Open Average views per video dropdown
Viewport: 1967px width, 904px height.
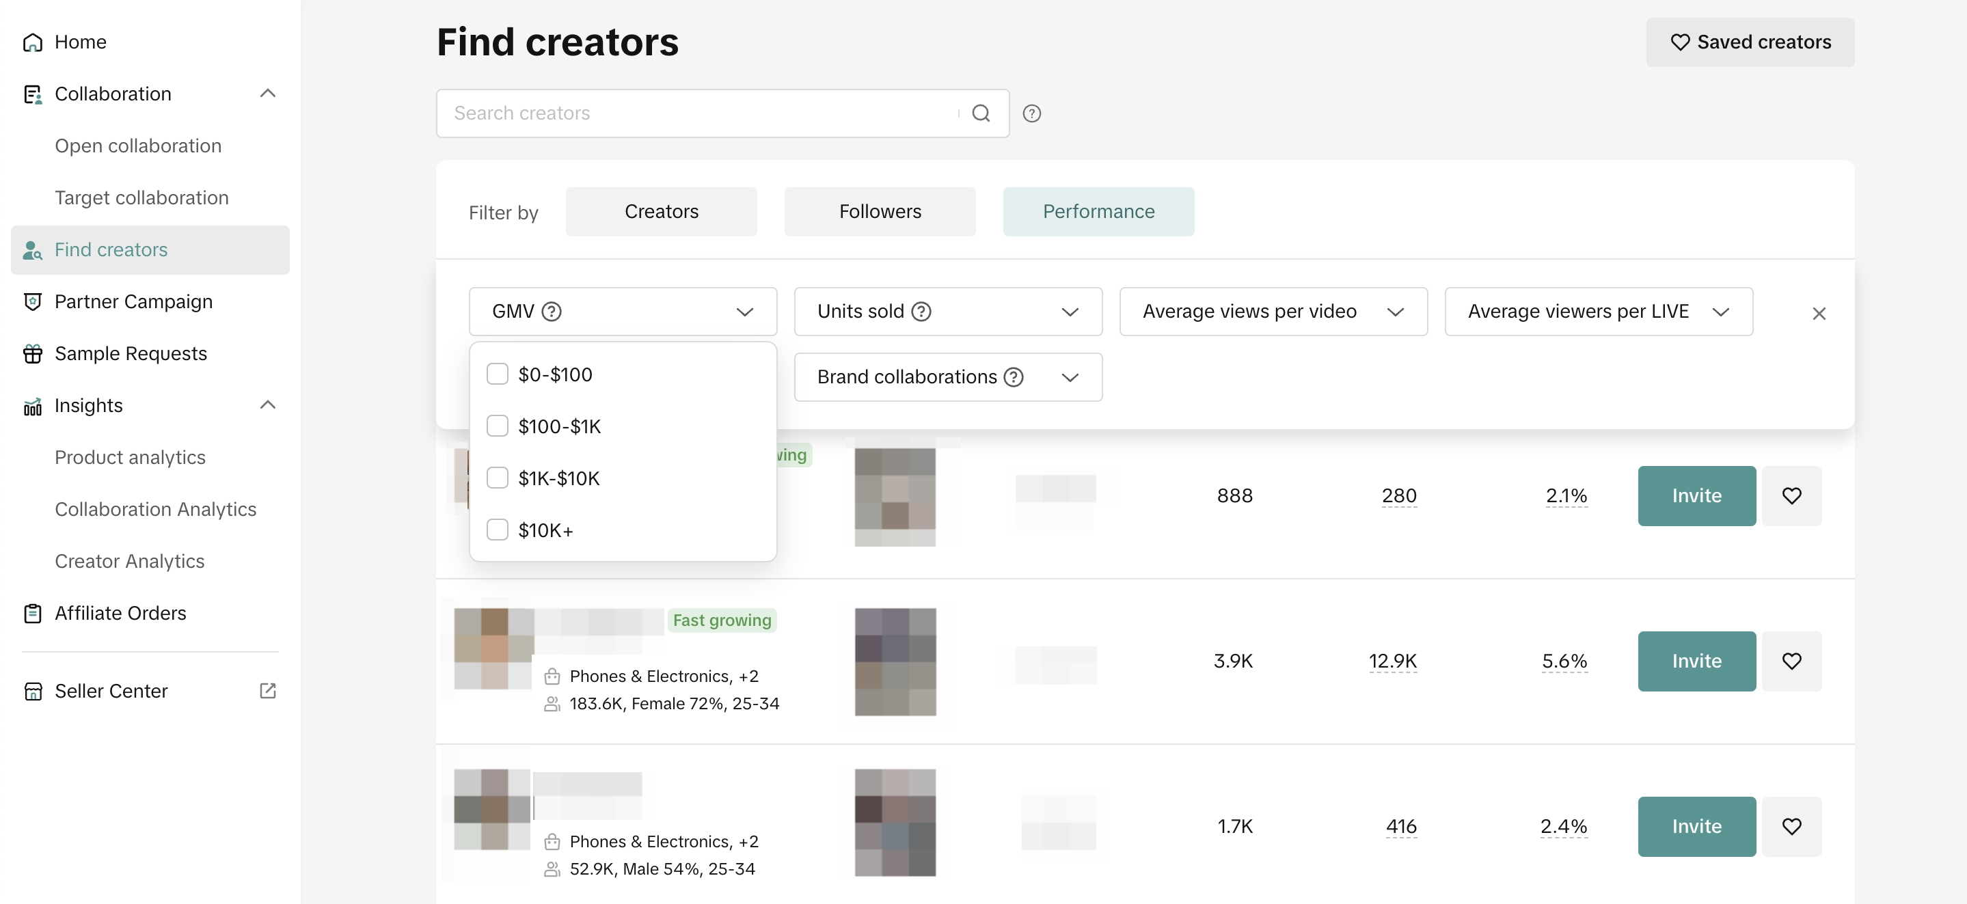point(1273,312)
